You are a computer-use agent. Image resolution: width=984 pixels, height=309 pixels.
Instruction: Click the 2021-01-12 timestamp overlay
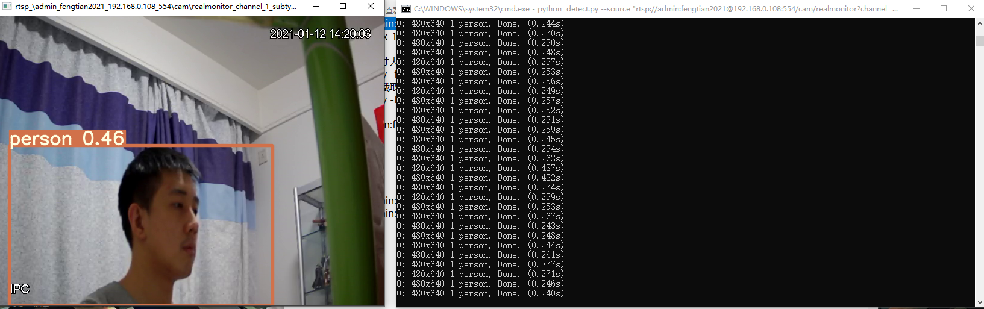(x=320, y=34)
